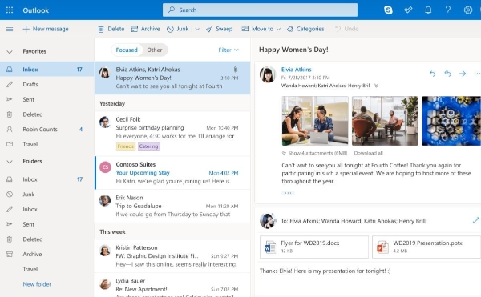481x297 pixels.
Task: Open Deleted under Favorites
Action: tap(47, 114)
